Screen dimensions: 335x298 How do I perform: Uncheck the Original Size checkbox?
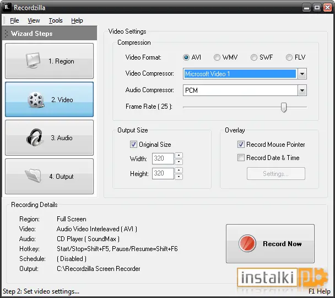[133, 145]
